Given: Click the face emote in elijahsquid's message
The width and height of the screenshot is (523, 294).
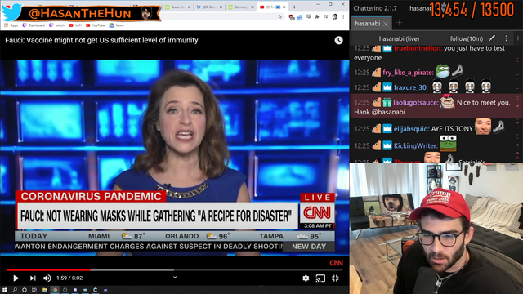Looking at the screenshot, I should coord(483,127).
